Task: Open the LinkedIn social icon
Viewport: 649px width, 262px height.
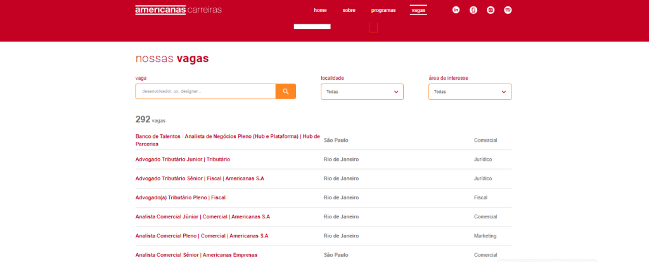Action: (x=456, y=10)
